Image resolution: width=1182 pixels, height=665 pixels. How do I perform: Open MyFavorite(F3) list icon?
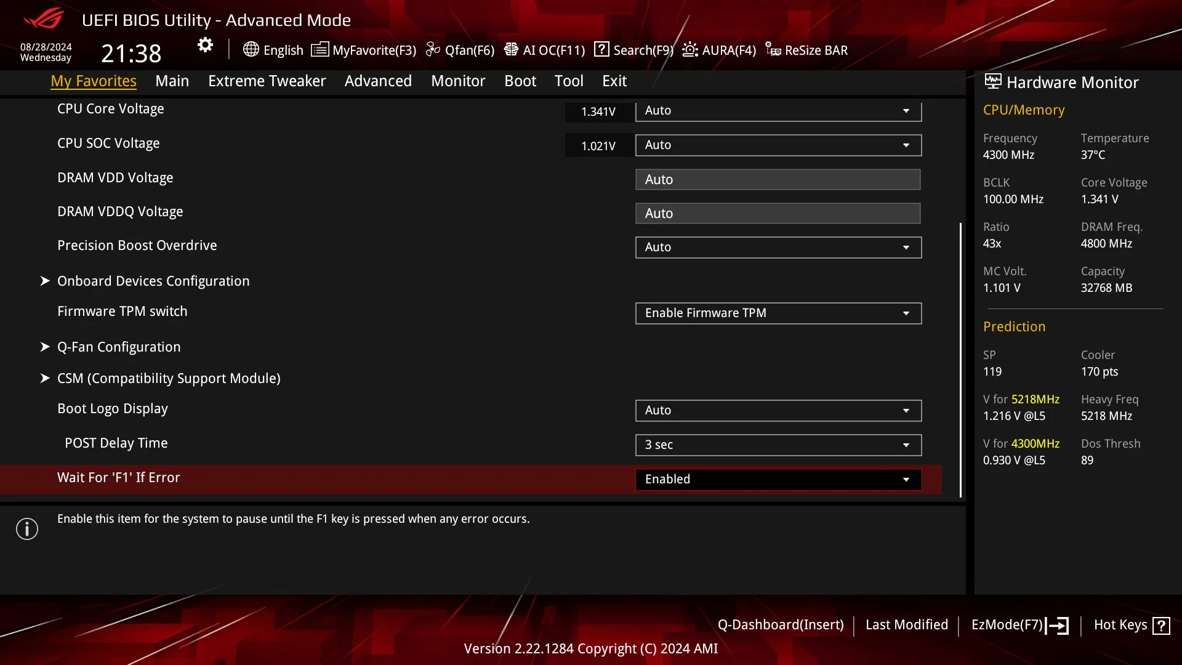[320, 49]
